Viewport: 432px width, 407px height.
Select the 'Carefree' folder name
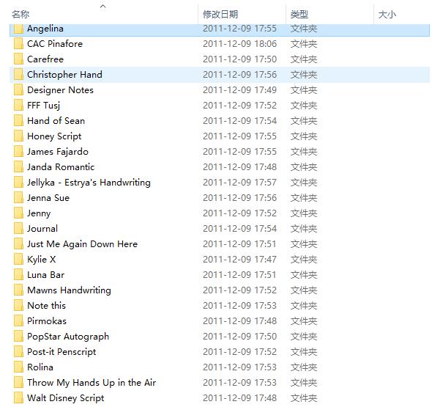[45, 59]
